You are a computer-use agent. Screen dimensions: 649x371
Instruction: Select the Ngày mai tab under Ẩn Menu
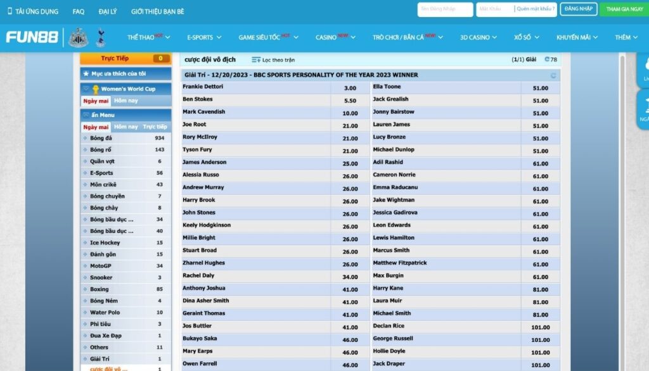[96, 127]
